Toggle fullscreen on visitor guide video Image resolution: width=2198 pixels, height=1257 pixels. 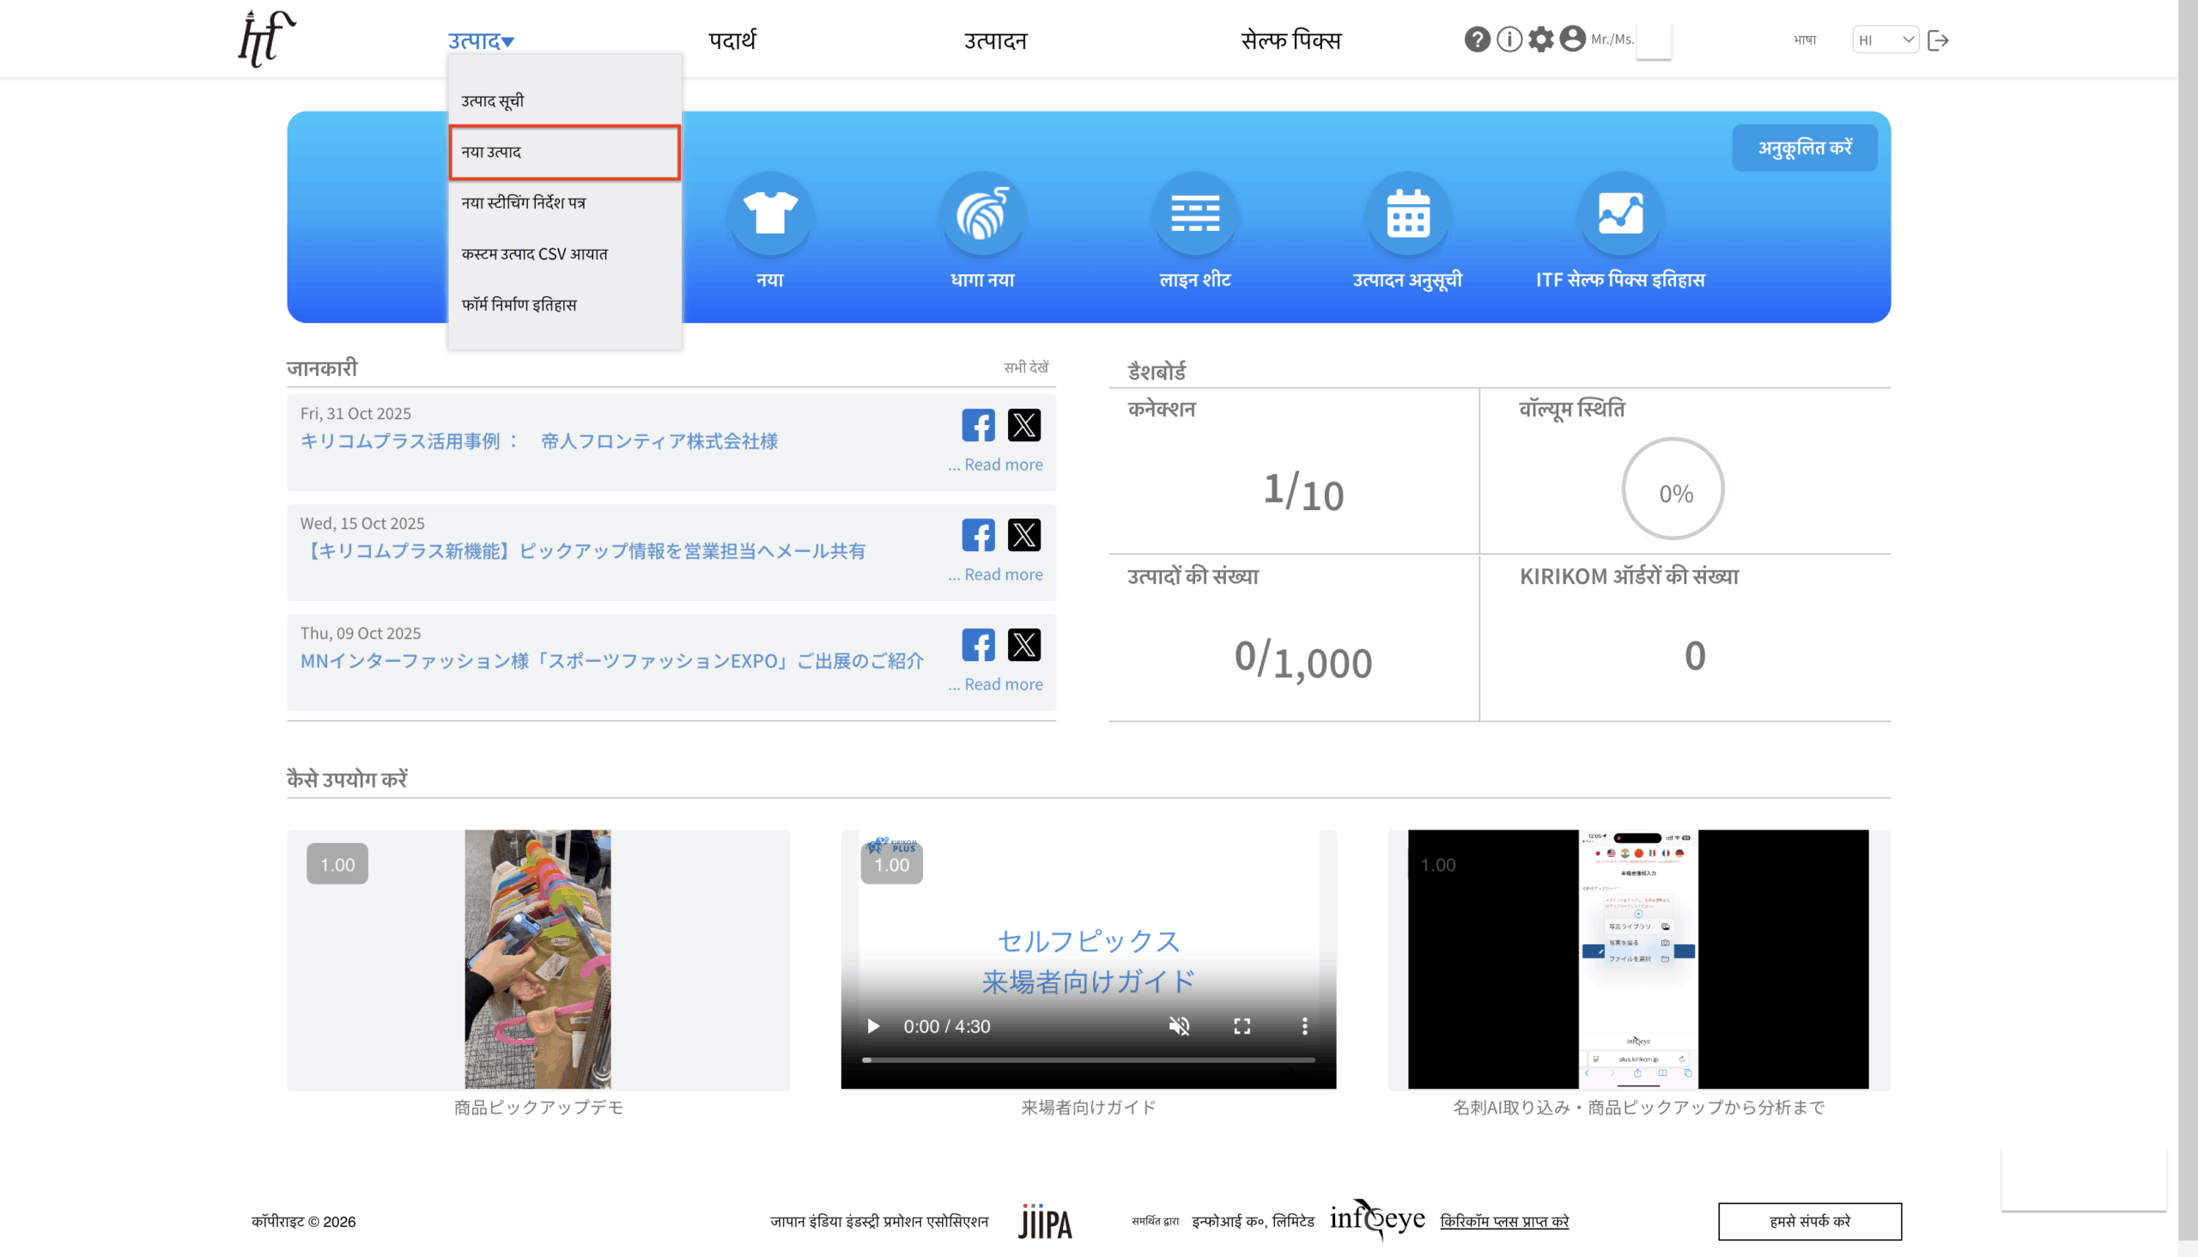(1242, 1026)
